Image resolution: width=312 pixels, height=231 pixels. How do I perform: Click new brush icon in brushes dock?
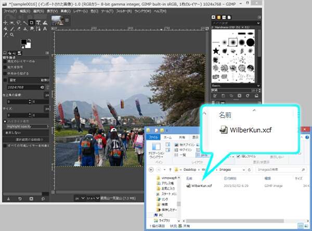(223, 96)
